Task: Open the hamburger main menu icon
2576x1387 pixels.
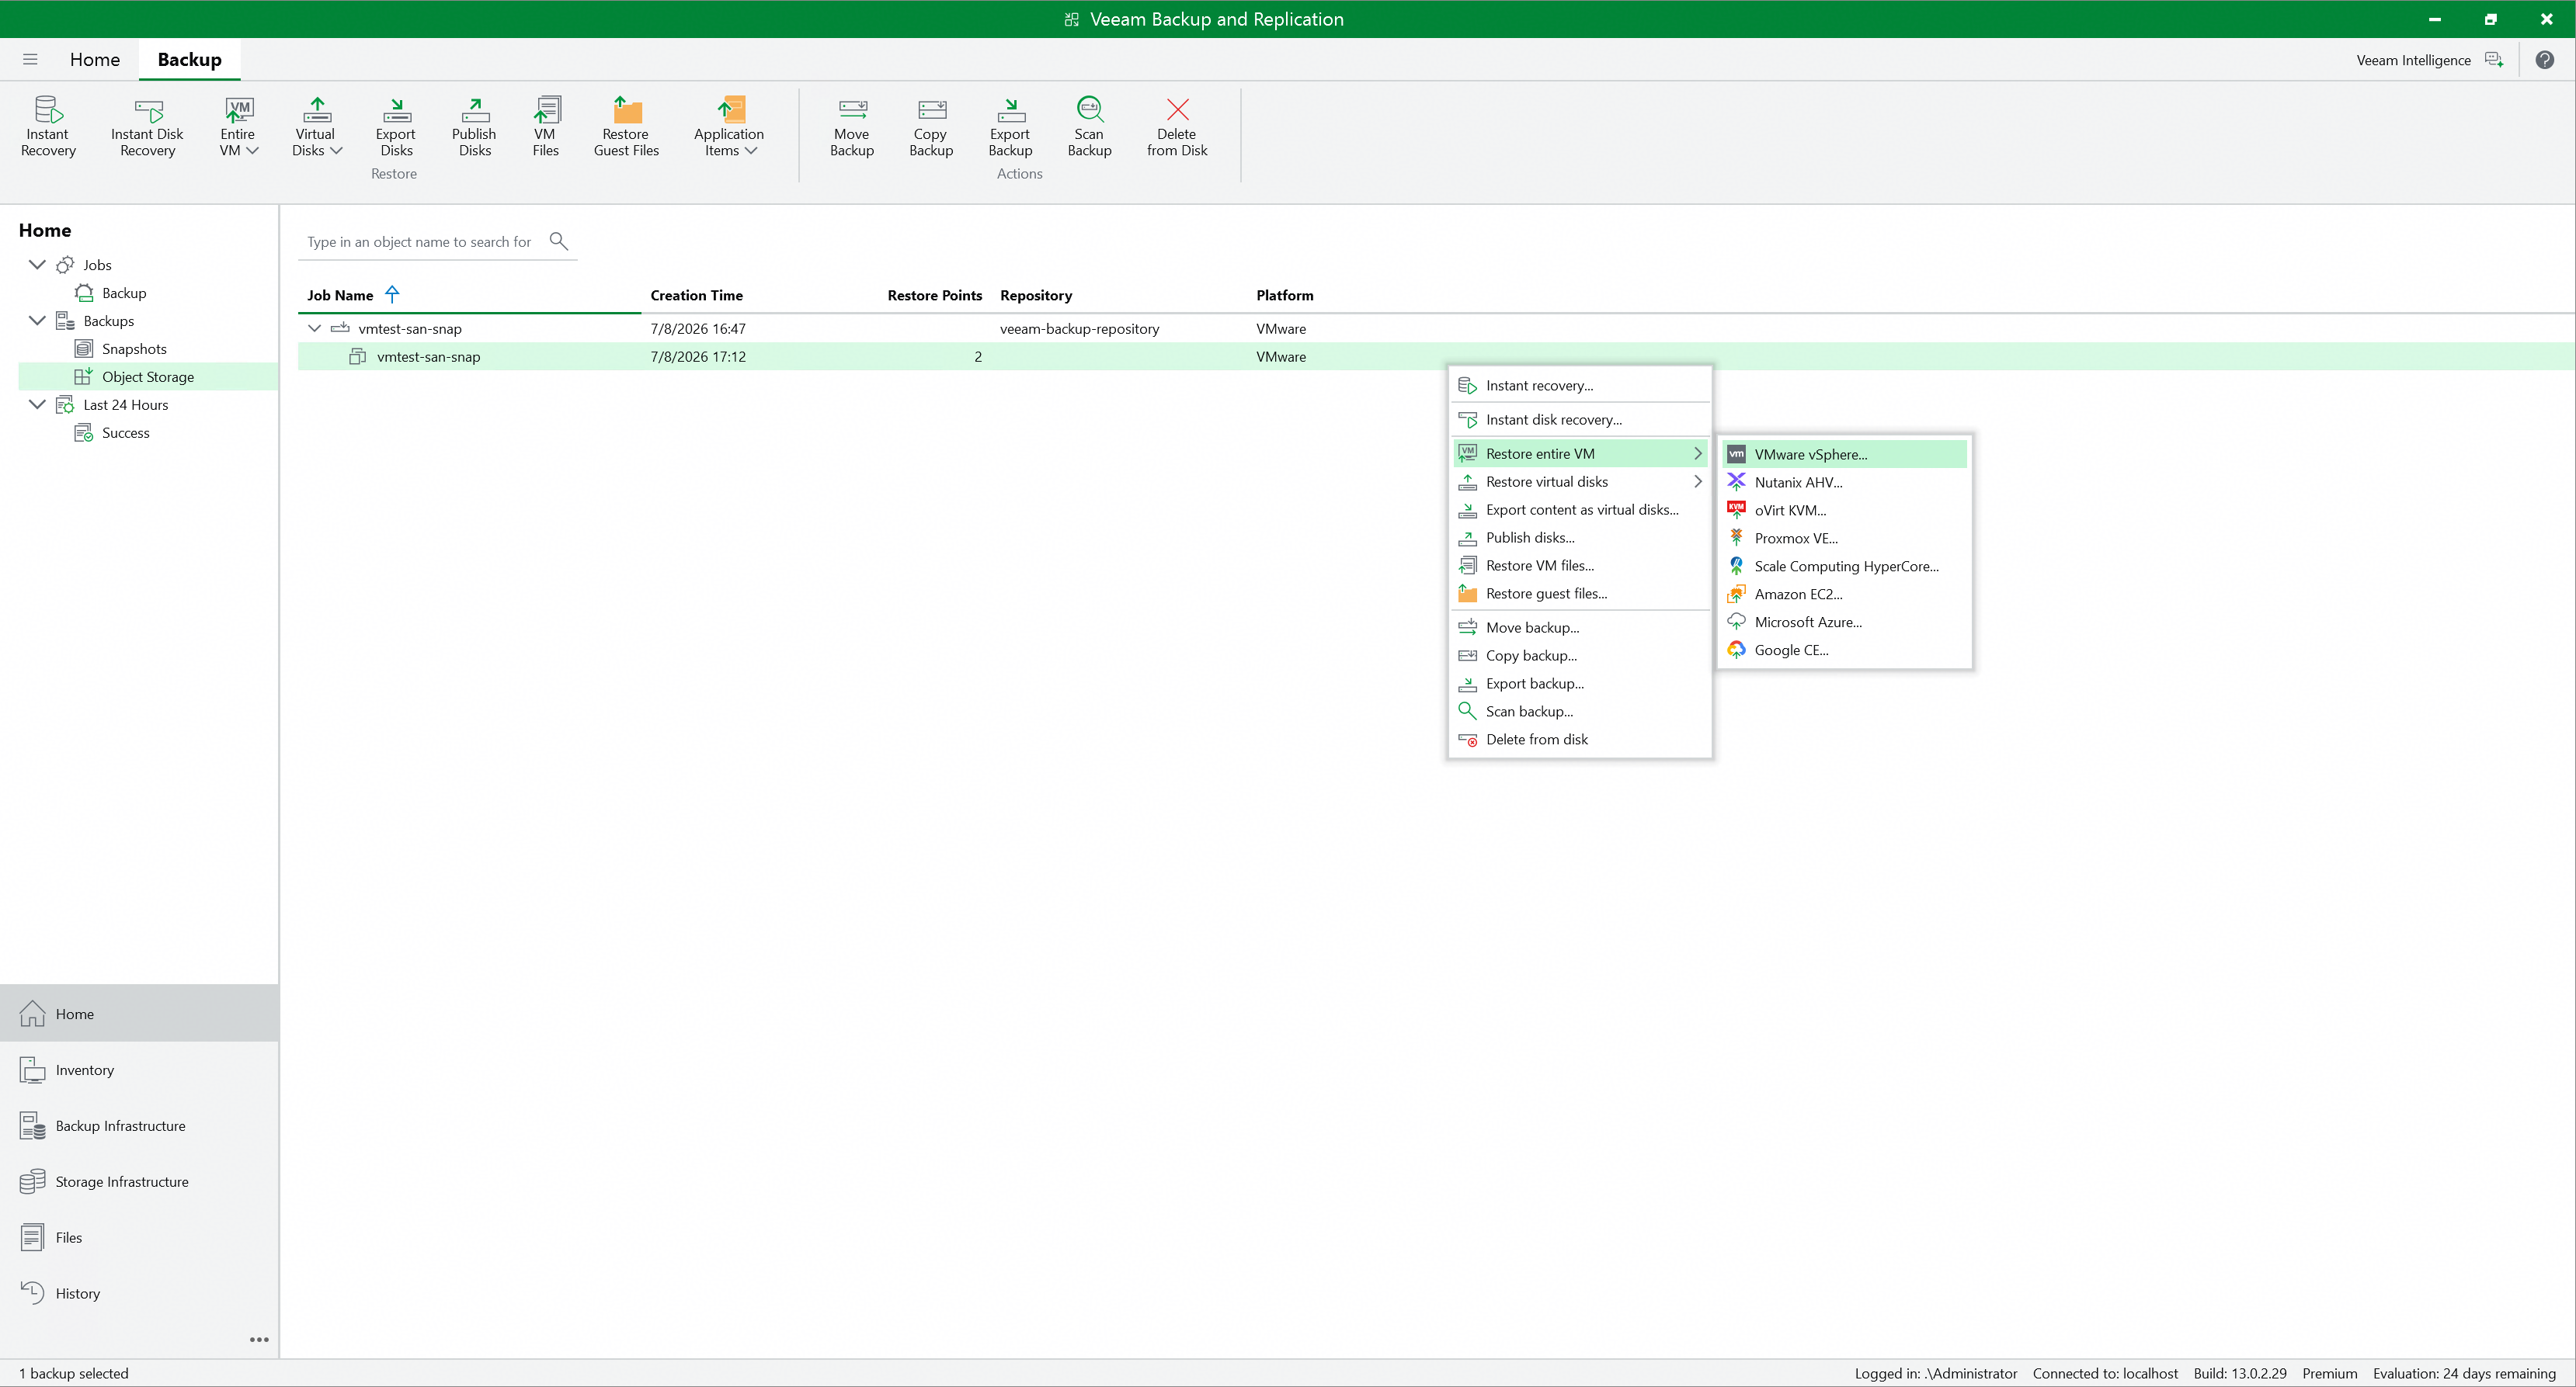Action: click(30, 60)
